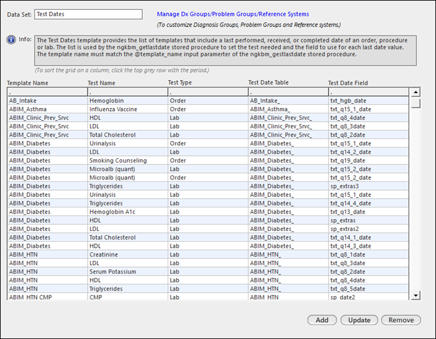Click the blue Info icon
The width and height of the screenshot is (436, 339).
pos(11,40)
